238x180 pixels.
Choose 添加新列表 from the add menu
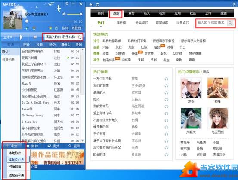[x=16, y=175]
